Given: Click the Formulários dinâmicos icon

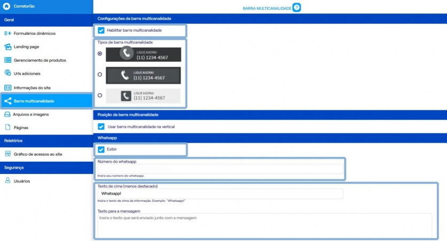Looking at the screenshot, I should (7, 33).
